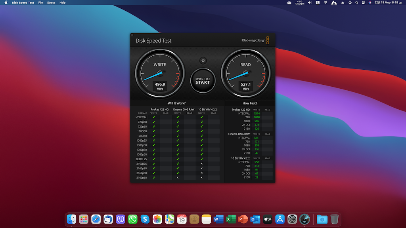Close the Disk Speed Test window
Screen dimensions: 406x228
coord(132,35)
